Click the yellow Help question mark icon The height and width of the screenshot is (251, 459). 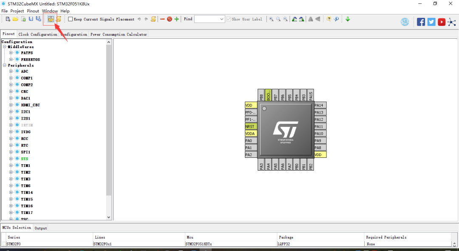coord(329,19)
